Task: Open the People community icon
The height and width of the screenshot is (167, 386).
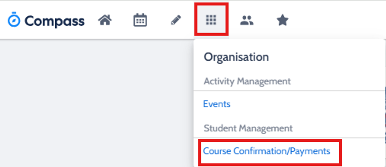Action: tap(247, 21)
